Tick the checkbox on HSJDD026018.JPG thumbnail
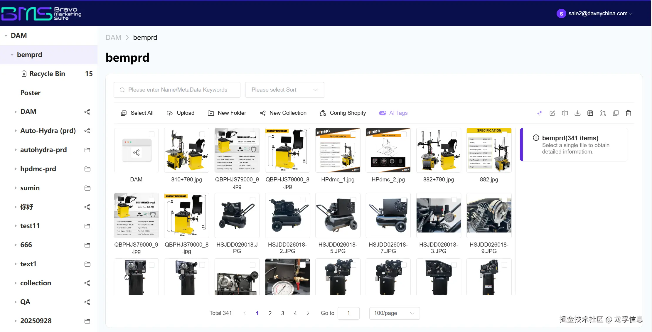 tap(252, 200)
